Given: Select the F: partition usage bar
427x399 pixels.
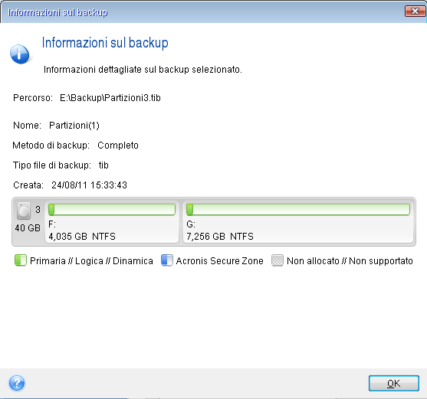Looking at the screenshot, I should pyautogui.click(x=112, y=210).
